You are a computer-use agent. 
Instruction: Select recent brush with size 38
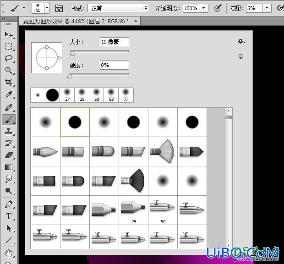pos(82,95)
